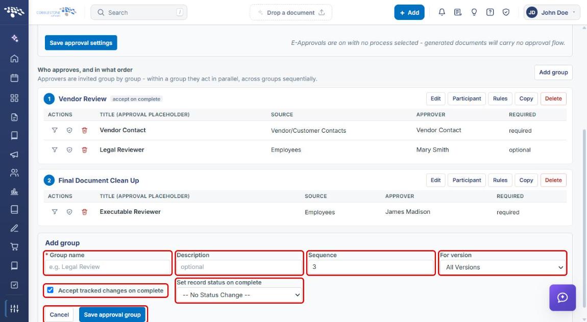Open the megaphone icon in sidebar

pos(14,154)
